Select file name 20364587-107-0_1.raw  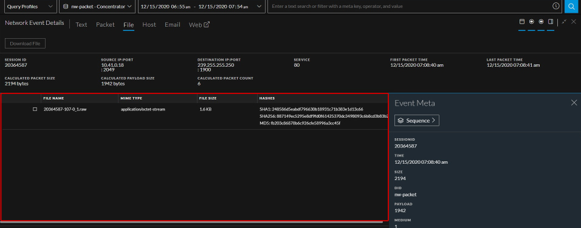click(65, 109)
